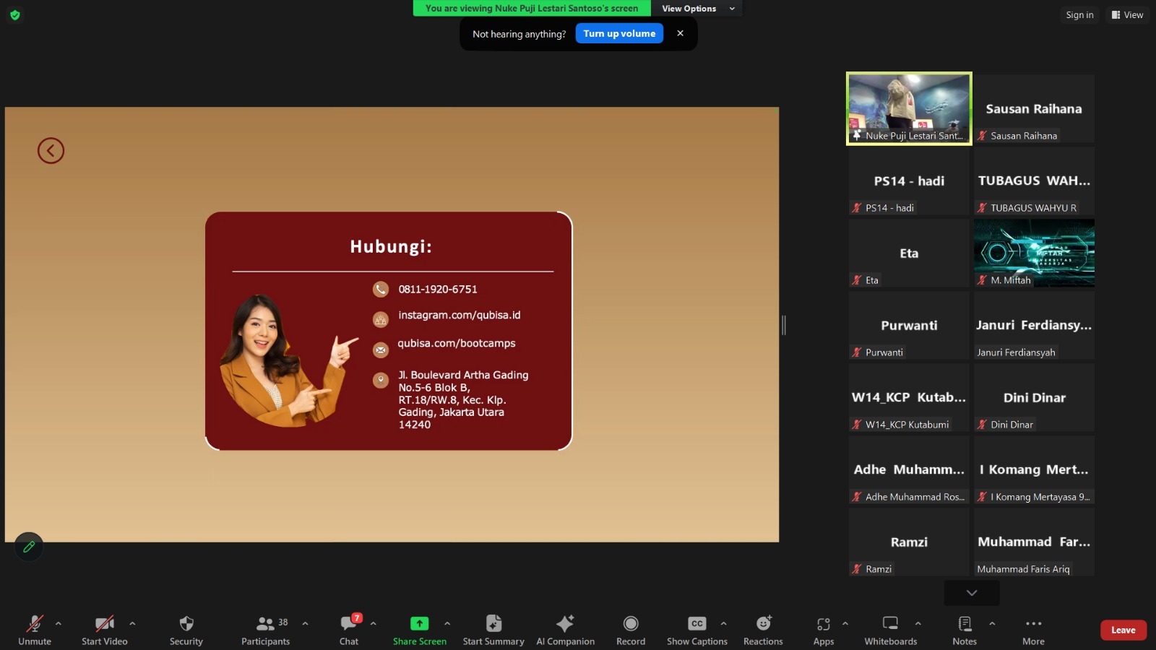
Task: Expand more participants chevron below gallery
Action: pos(972,593)
